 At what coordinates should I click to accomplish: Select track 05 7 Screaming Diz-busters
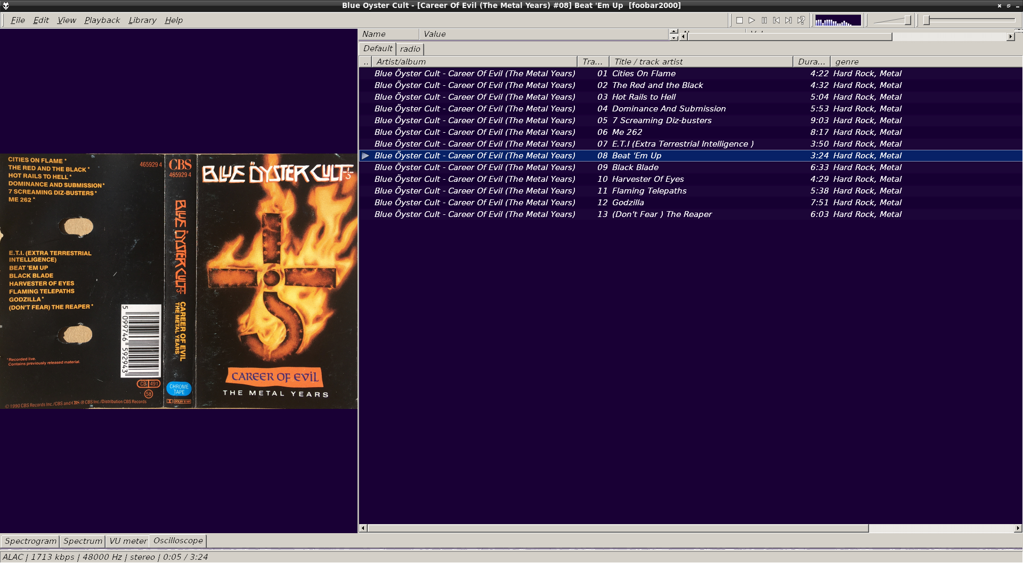691,120
